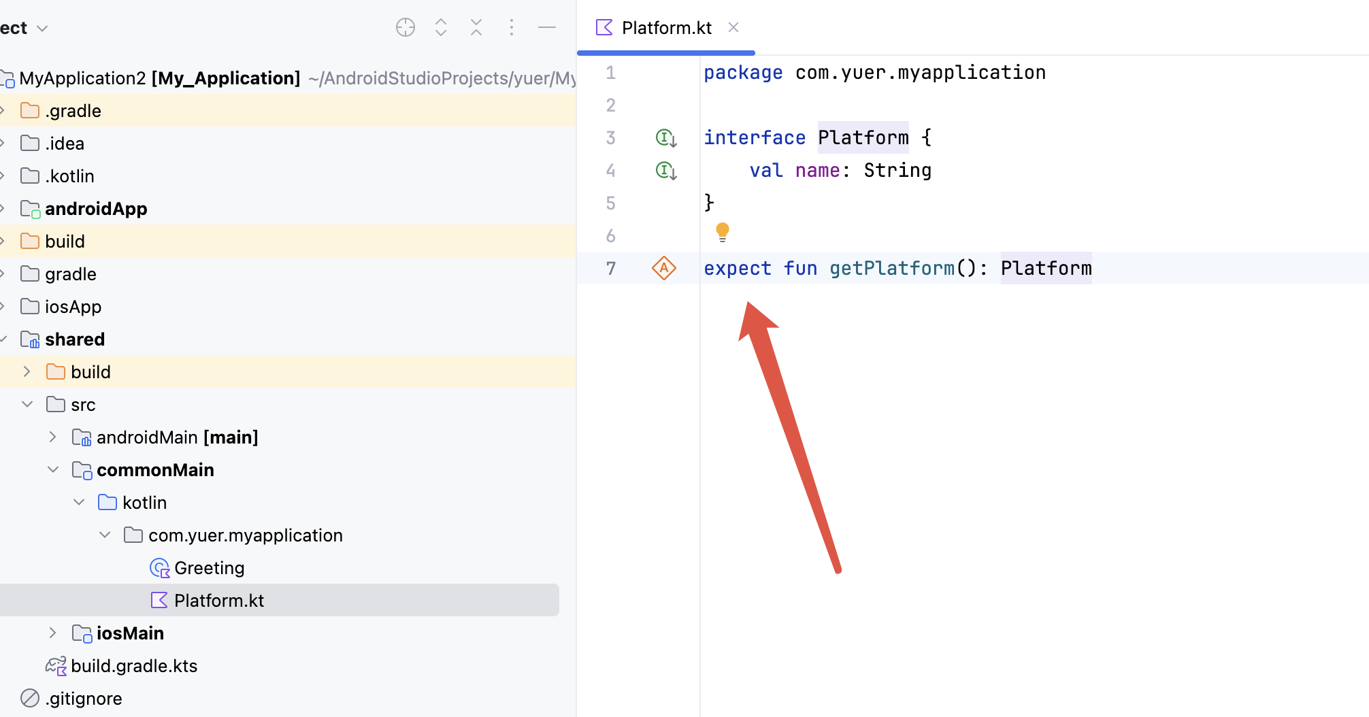Close the Platform.kt editor tab
This screenshot has width=1369, height=717.
coord(733,27)
